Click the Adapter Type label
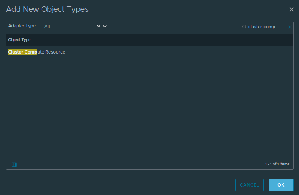This screenshot has width=299, height=195. click(x=22, y=26)
